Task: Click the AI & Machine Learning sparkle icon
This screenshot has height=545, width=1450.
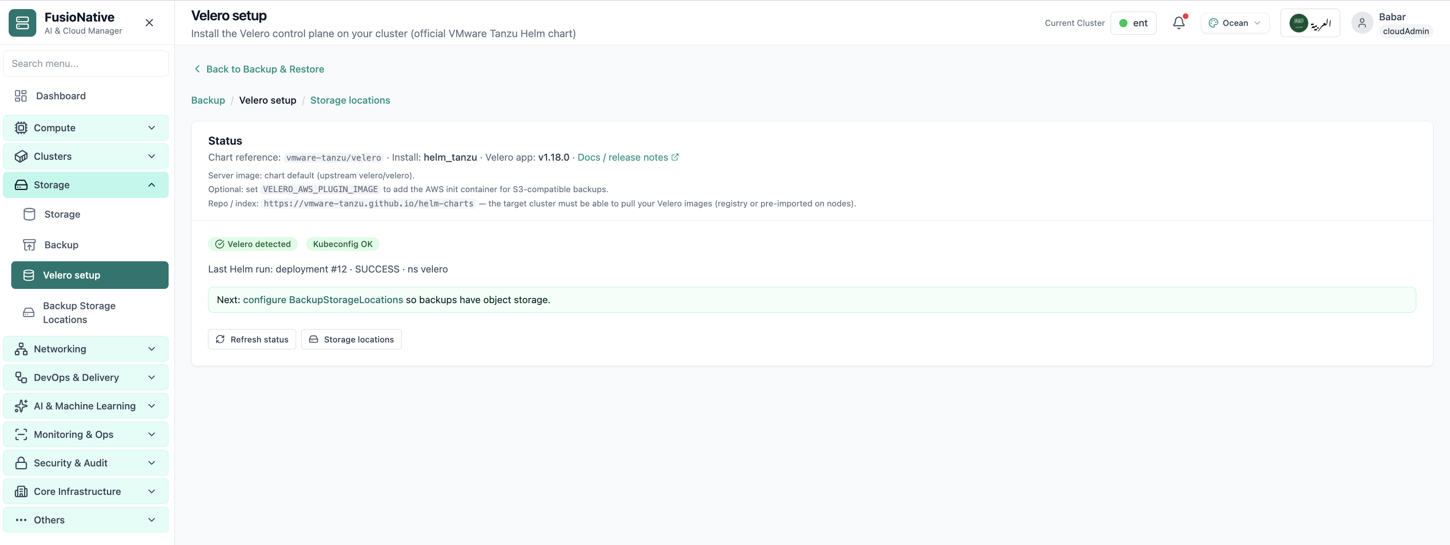Action: point(21,406)
